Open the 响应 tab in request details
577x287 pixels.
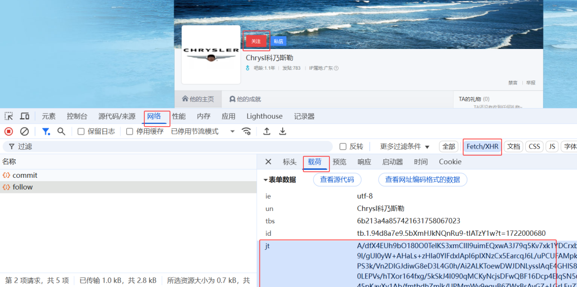tap(364, 162)
